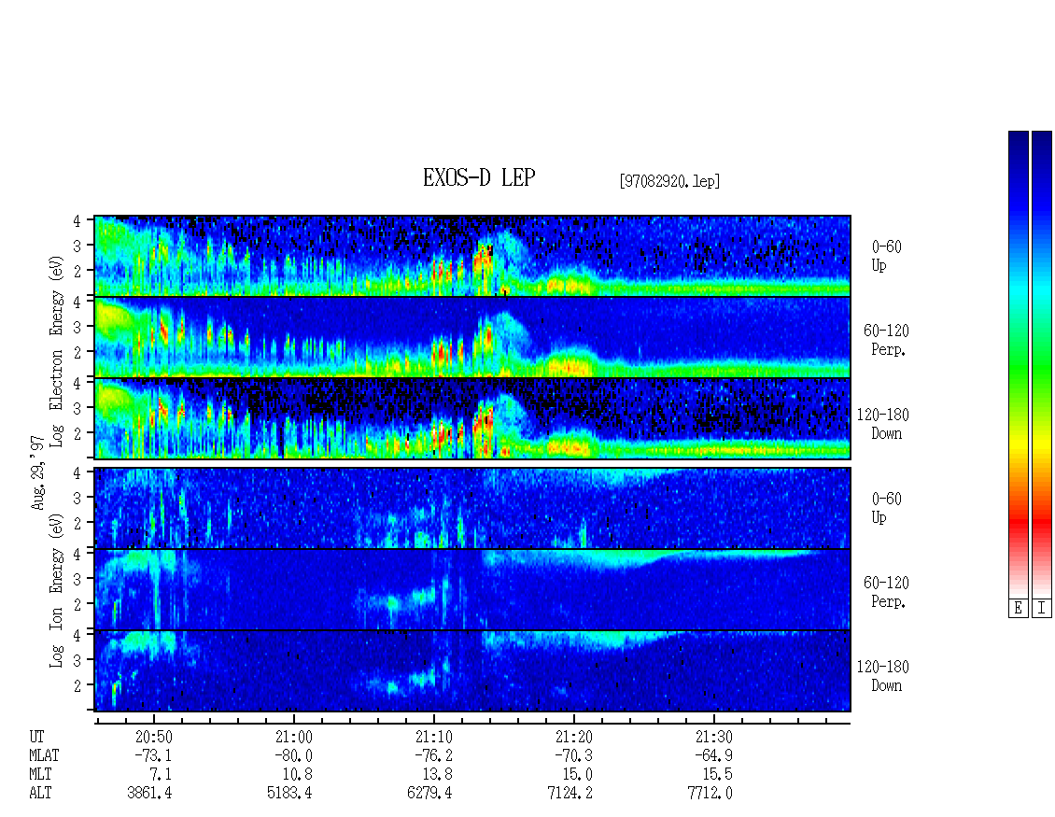Click the 20:50 UT time label
1055x817 pixels.
pyautogui.click(x=154, y=737)
